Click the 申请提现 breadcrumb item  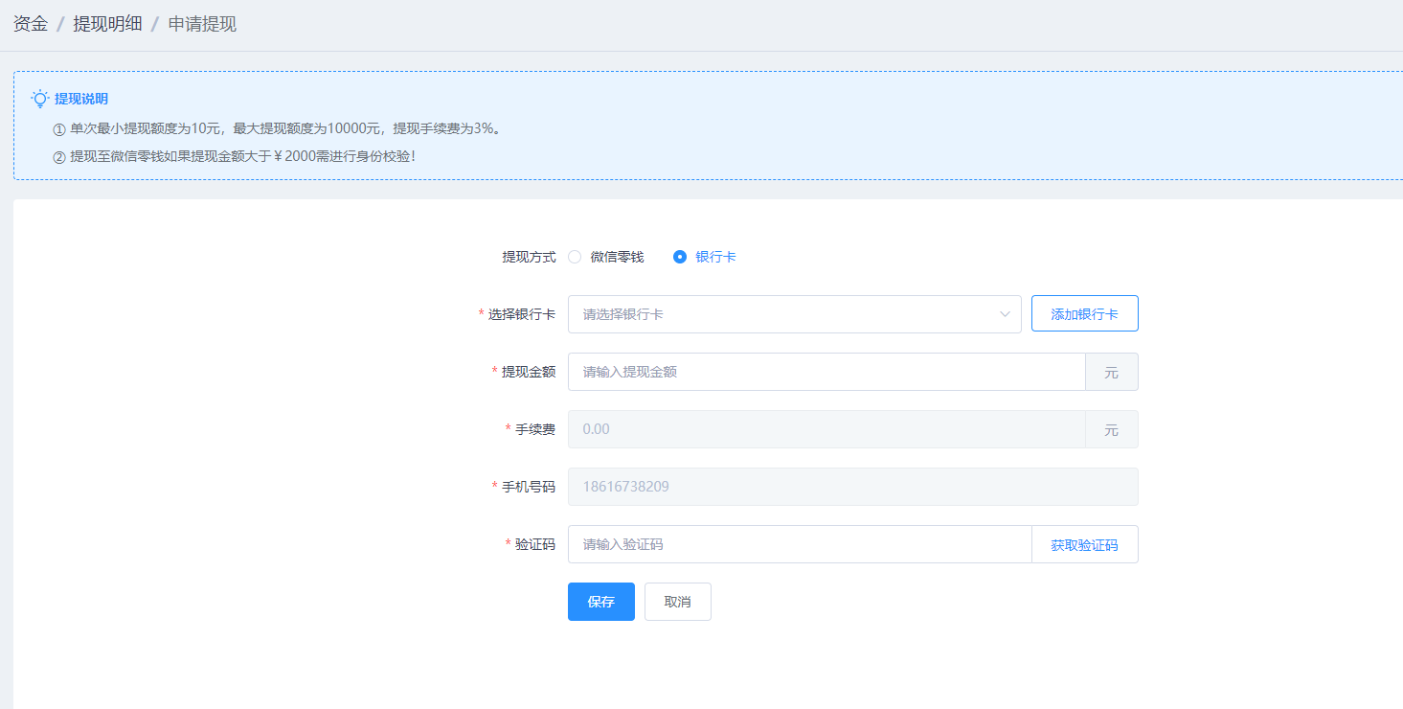pos(202,24)
